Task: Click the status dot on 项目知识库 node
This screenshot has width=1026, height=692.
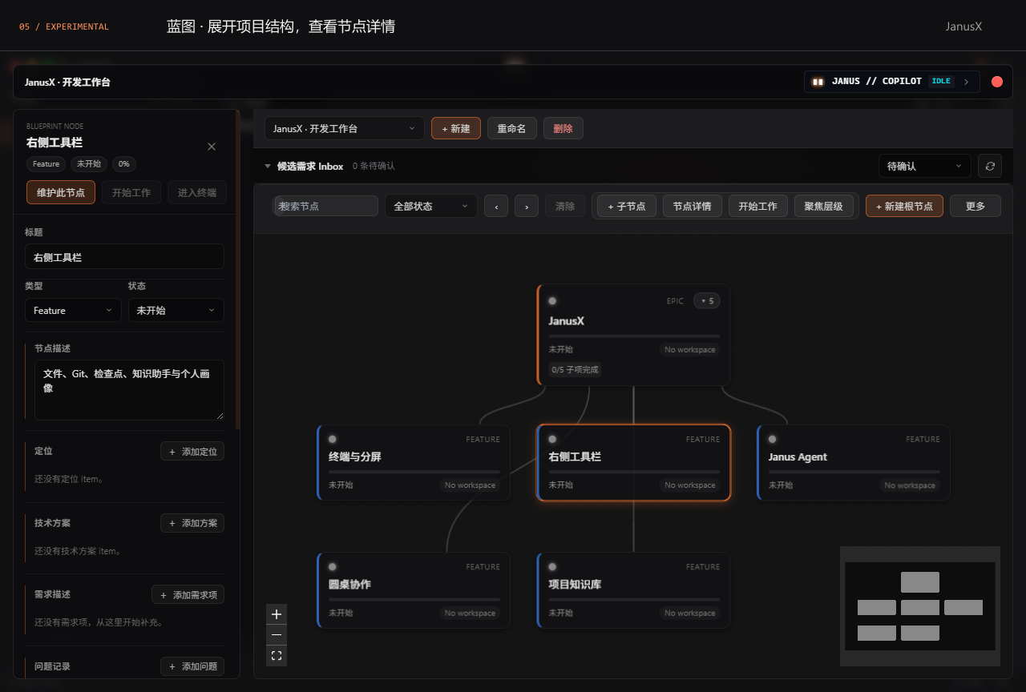Action: coord(552,566)
